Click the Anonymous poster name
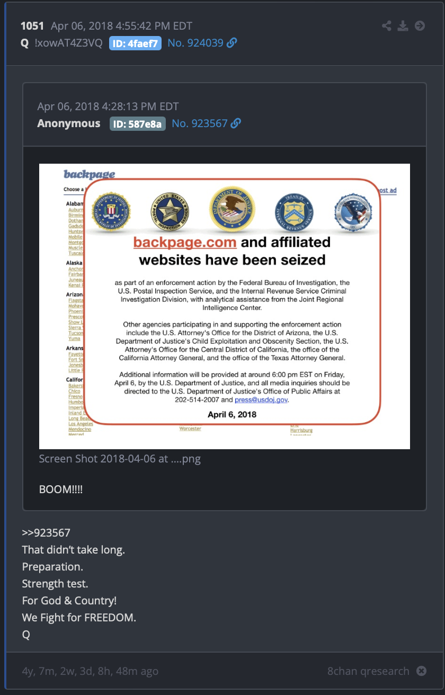This screenshot has height=695, width=445. 69,123
